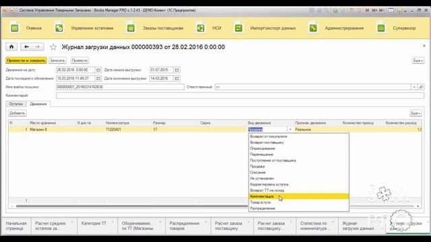The width and height of the screenshot is (431, 242).
Task: Open the Заказы поставщикам section icon
Action: [x=131, y=28]
